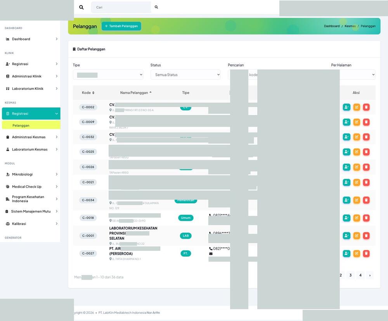The width and height of the screenshot is (388, 321).
Task: Expand the Laboratorium Klinik menu
Action: [x=31, y=89]
